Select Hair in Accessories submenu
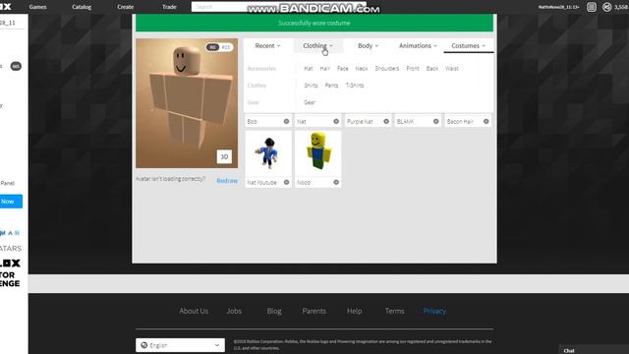This screenshot has width=629, height=354. [325, 69]
